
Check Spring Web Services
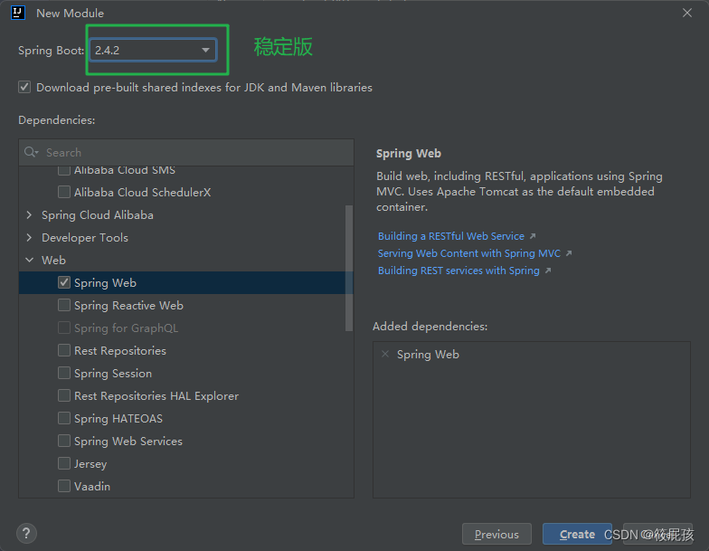click(x=64, y=442)
